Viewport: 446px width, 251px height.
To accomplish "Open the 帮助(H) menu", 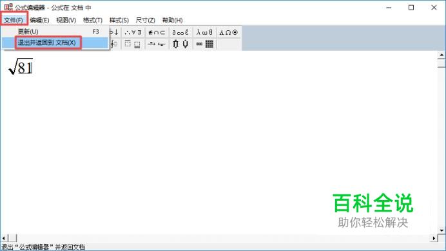I will 172,20.
